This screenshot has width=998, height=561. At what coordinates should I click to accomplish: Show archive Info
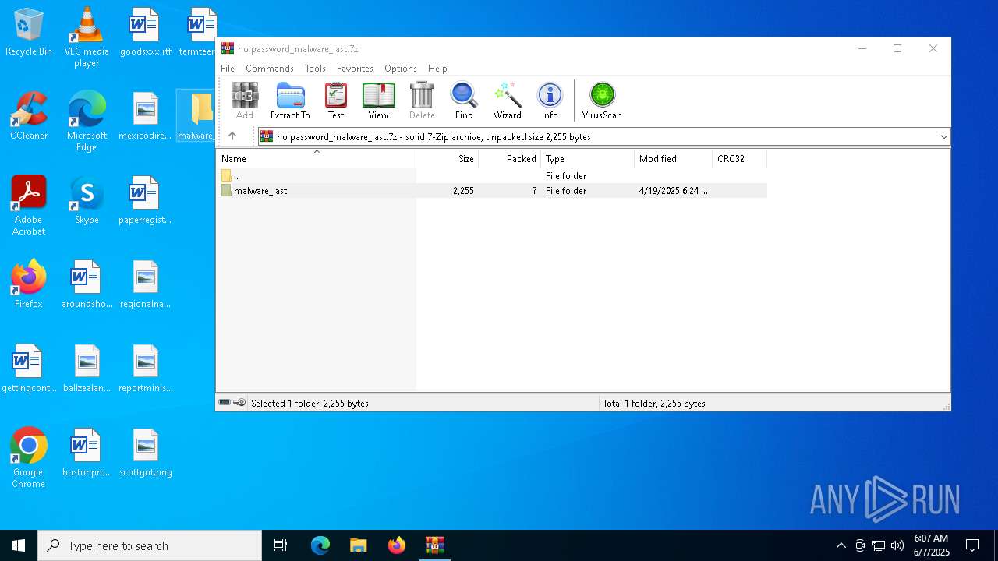coord(550,101)
